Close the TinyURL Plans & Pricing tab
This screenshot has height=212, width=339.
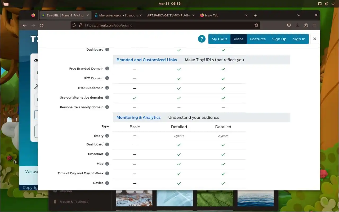[x=88, y=15]
